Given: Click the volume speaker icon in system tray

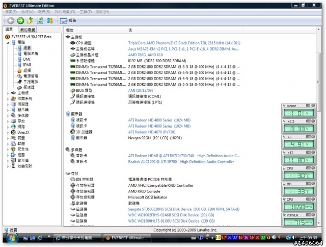Looking at the screenshot, I should coord(294,237).
